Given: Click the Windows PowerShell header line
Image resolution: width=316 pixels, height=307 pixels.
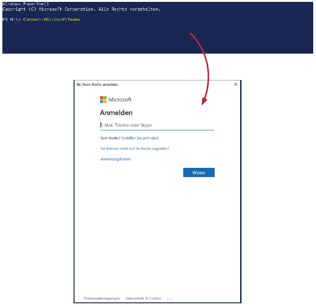Looking at the screenshot, I should [x=25, y=4].
